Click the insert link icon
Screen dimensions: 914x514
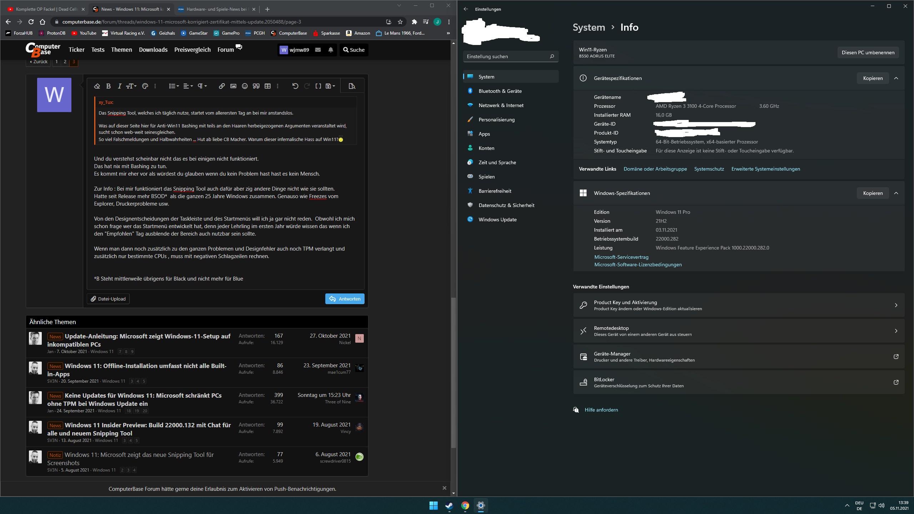click(222, 86)
